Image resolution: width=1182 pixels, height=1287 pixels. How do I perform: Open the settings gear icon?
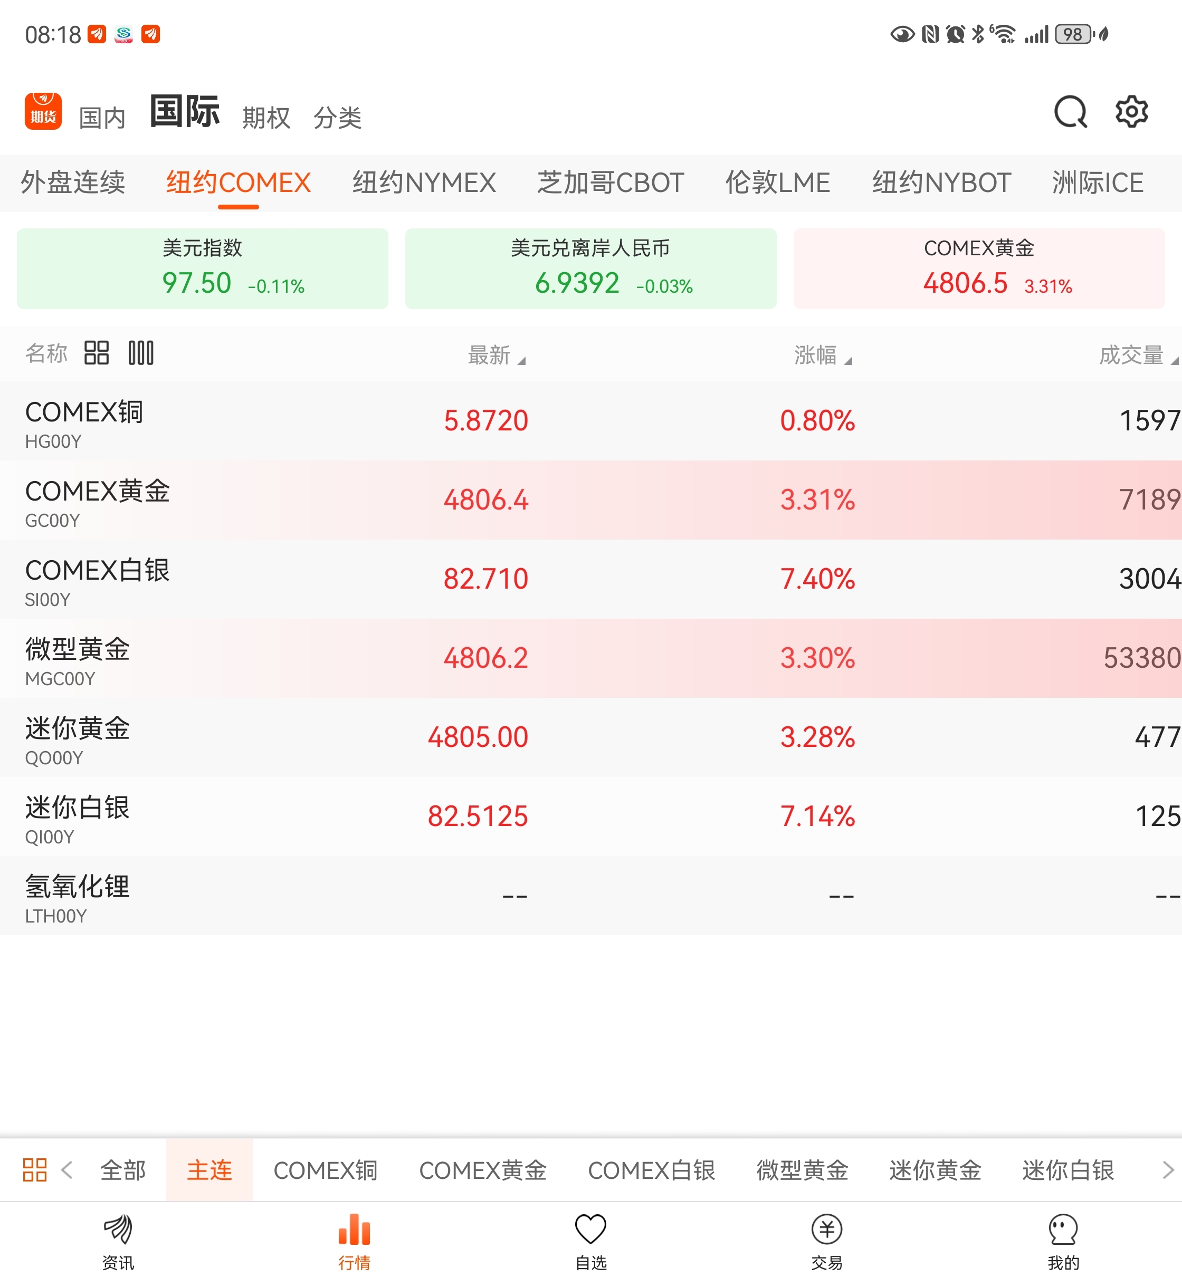1131,112
